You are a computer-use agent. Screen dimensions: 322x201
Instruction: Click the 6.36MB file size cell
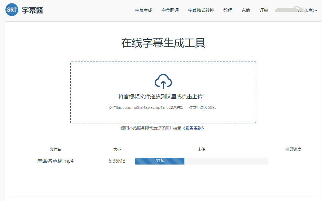(117, 161)
